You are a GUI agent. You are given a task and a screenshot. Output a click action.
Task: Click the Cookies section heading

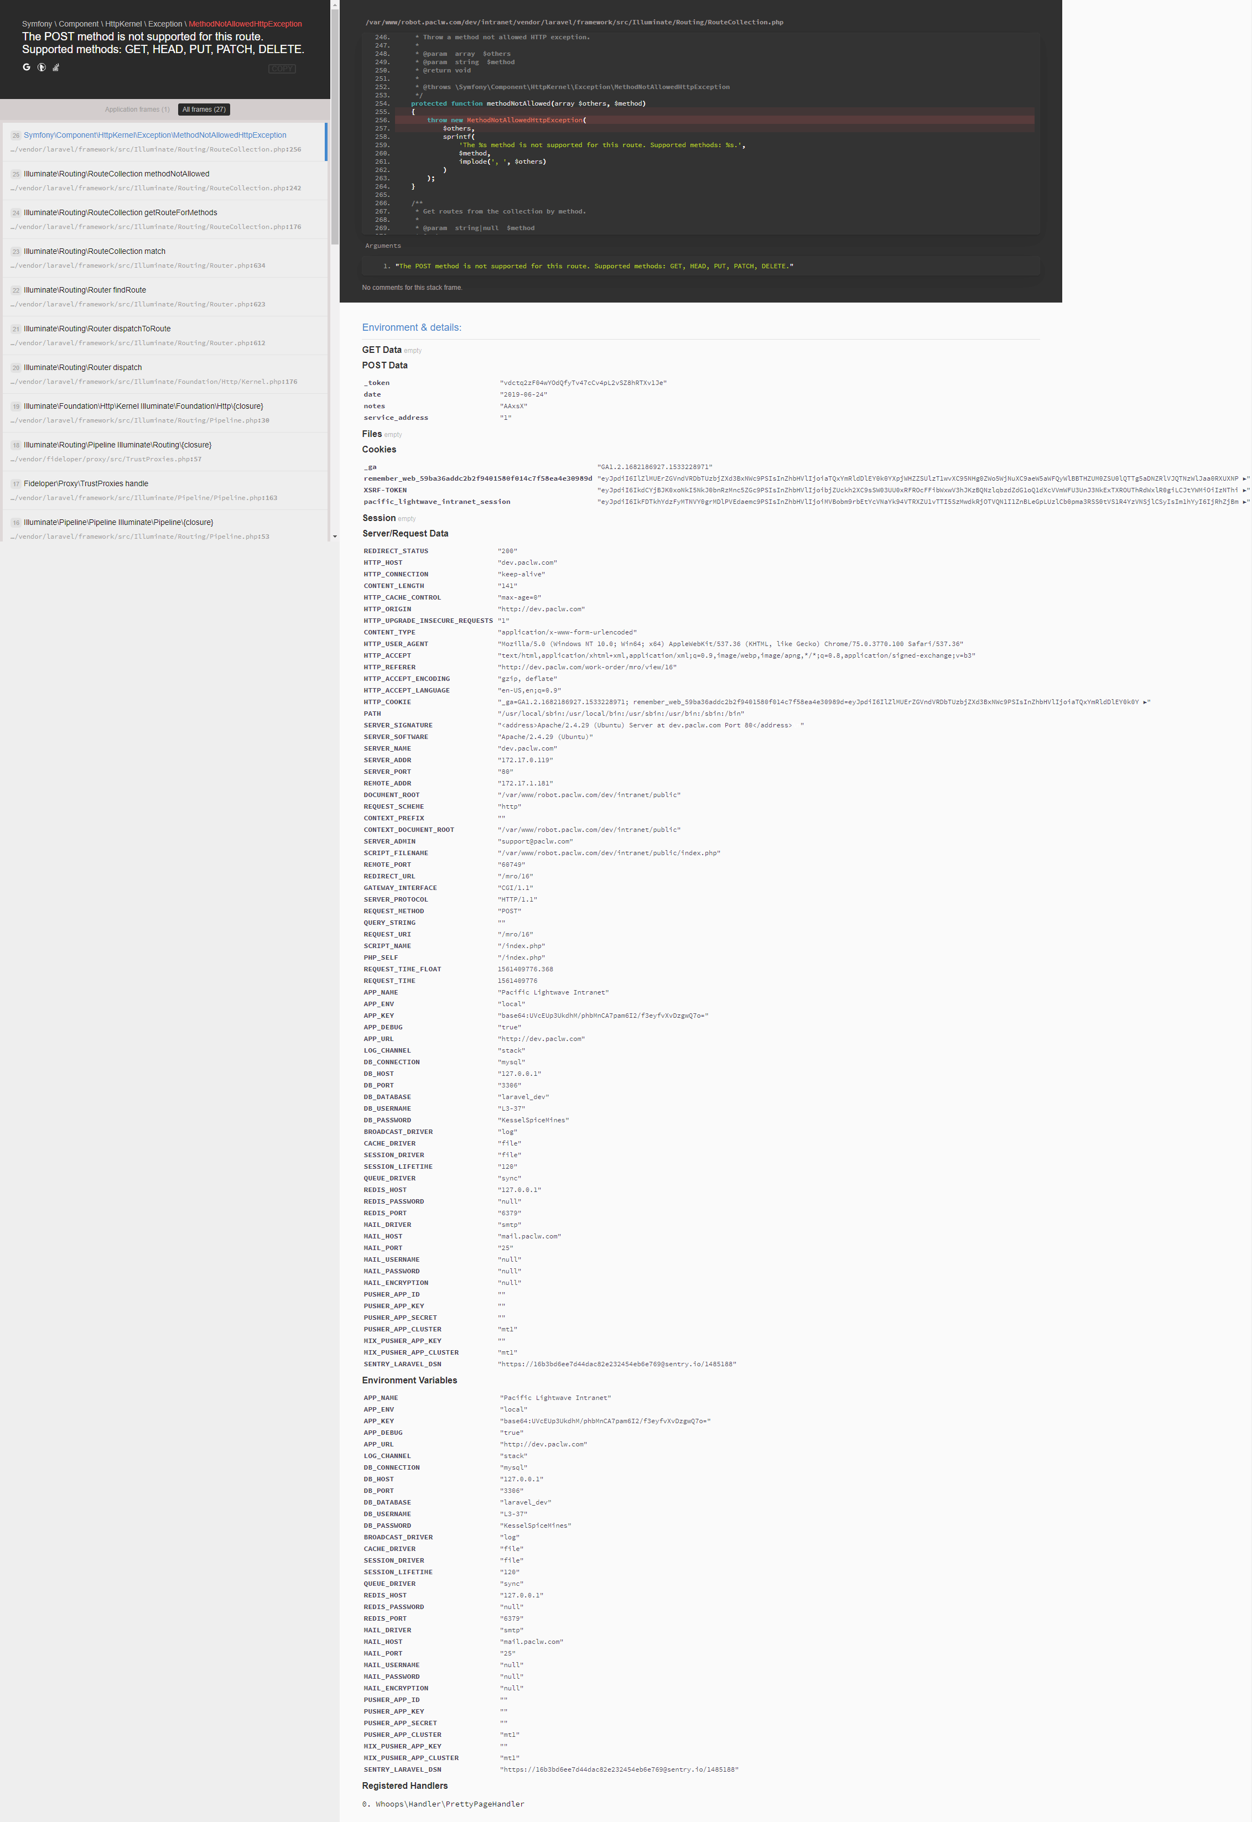click(x=379, y=450)
